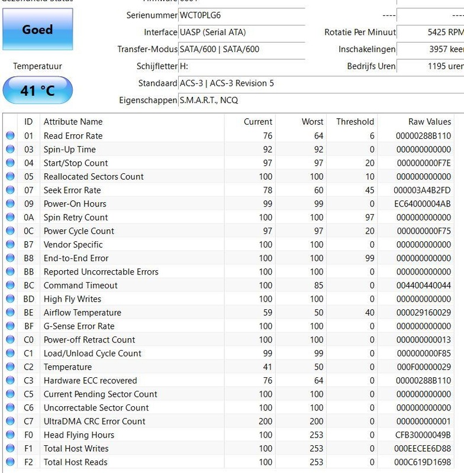Click the status orb for Power-On Hours
Screen dimensions: 464x473
[10, 203]
